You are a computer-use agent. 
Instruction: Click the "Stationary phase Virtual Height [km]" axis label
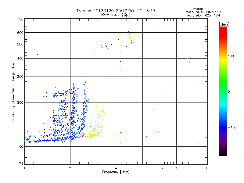(x=13, y=91)
